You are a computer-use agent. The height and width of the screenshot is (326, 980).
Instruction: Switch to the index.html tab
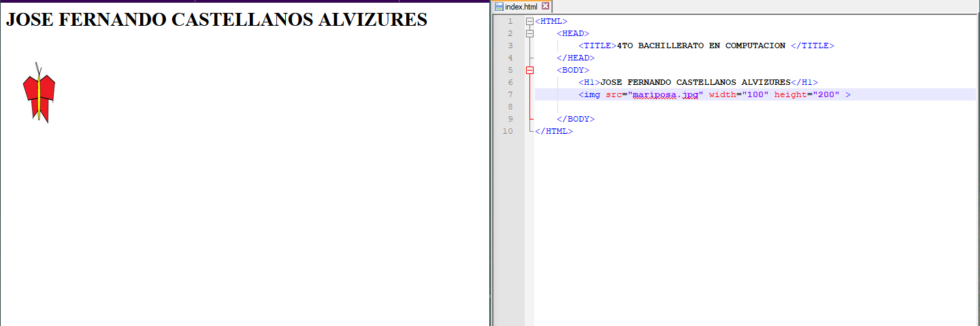point(521,7)
